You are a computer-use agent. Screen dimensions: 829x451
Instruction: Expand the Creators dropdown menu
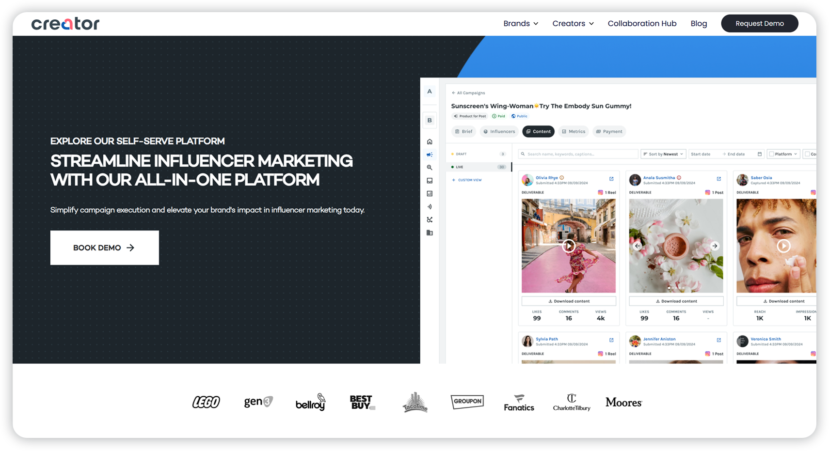(x=573, y=23)
